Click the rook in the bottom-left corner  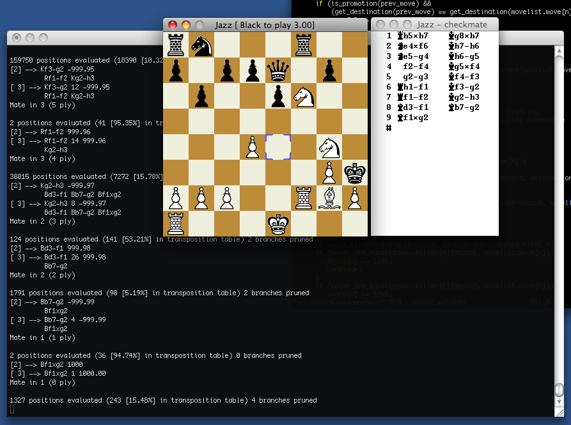coord(176,224)
